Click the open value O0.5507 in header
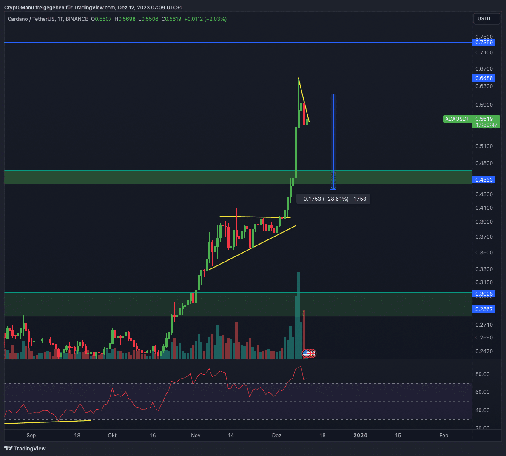 101,19
